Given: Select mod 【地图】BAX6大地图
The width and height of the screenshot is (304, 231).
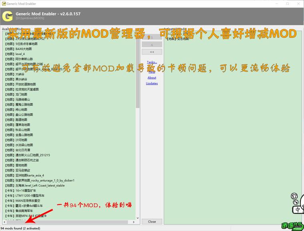Looking at the screenshot, I should pyautogui.click(x=18, y=49).
